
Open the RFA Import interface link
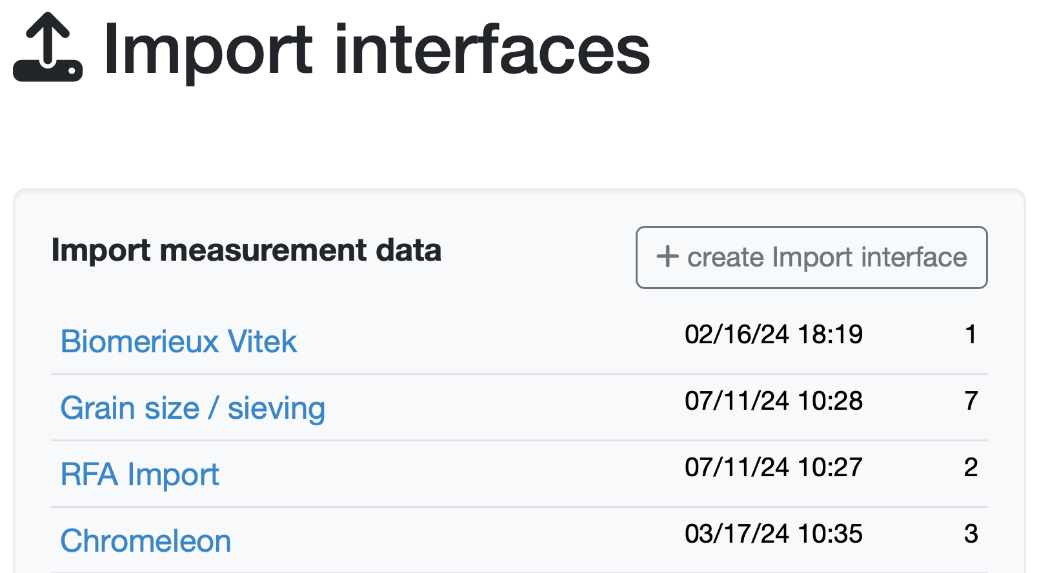[139, 474]
